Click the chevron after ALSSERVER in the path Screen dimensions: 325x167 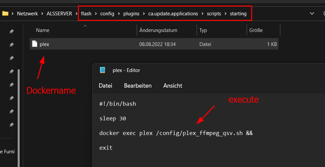tap(77, 14)
